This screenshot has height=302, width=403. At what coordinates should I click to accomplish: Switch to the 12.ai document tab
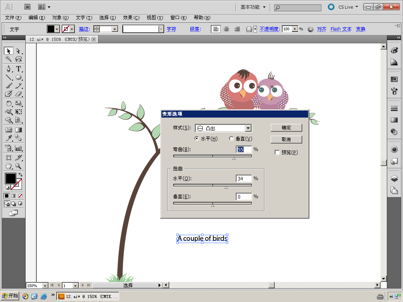point(59,39)
